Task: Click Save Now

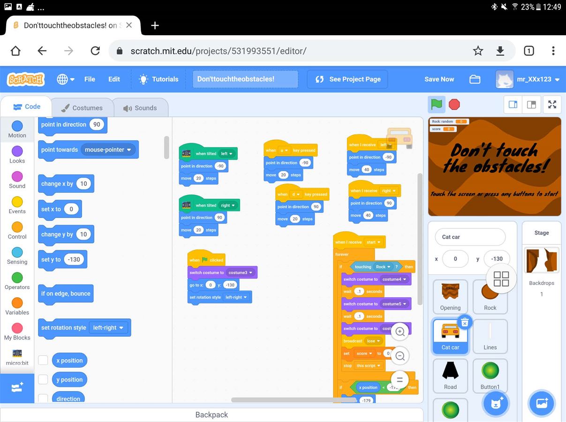Action: [439, 79]
